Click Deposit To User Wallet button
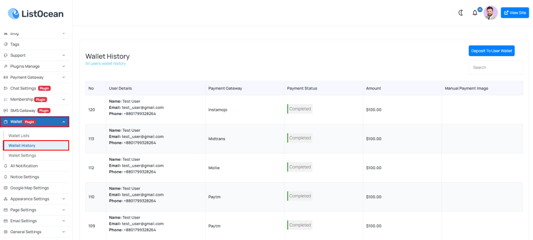 [x=491, y=51]
